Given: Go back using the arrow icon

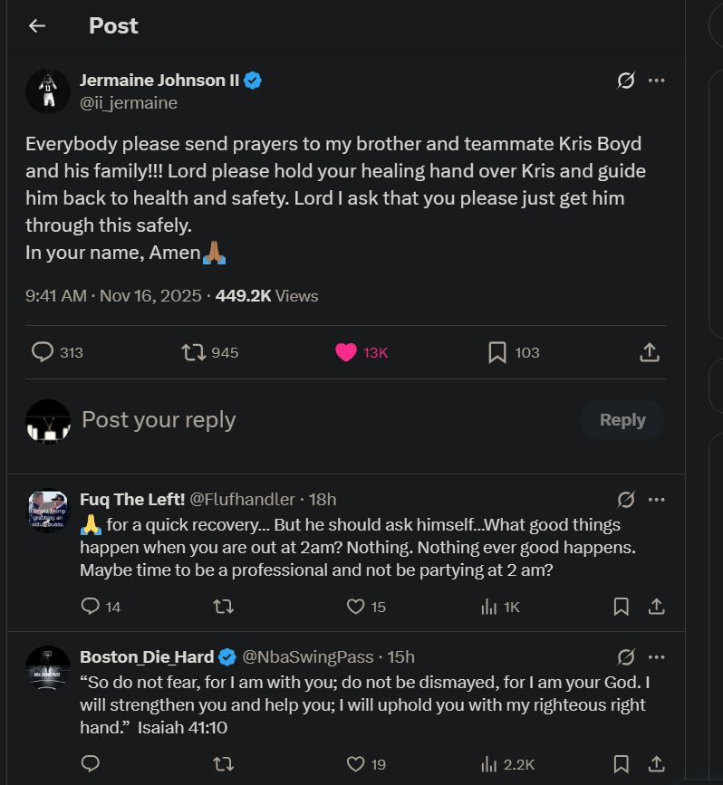Looking at the screenshot, I should [x=36, y=26].
